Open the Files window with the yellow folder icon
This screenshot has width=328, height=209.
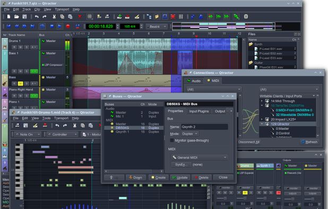click(157, 16)
